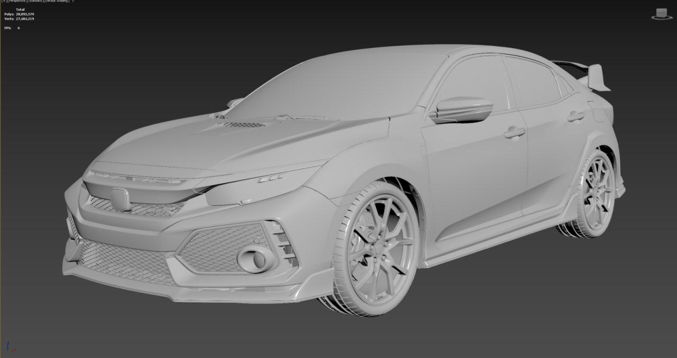This screenshot has width=677, height=358.
Task: Click the car's round fog light
Action: pos(255,258)
